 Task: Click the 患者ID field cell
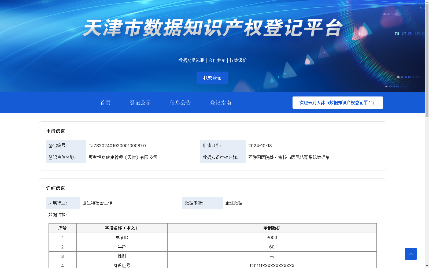[122, 237]
